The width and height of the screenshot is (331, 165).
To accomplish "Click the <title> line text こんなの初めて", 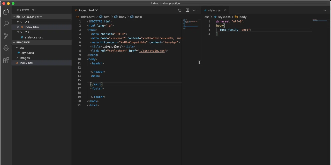I will pyautogui.click(x=112, y=47).
